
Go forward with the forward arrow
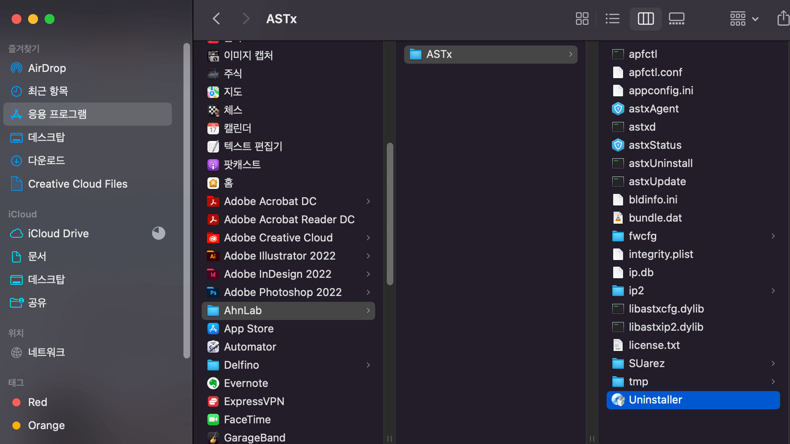point(246,19)
